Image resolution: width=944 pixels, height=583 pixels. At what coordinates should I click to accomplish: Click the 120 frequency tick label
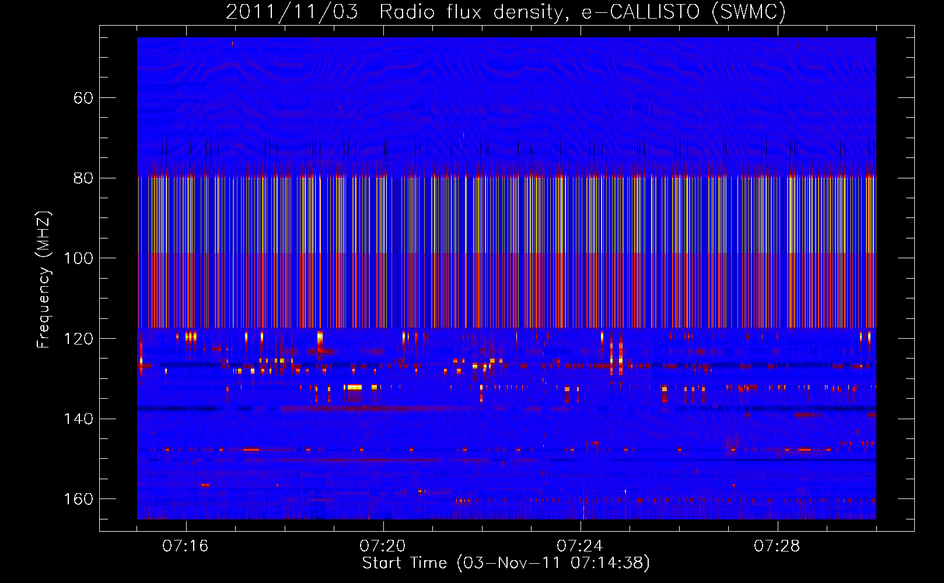pyautogui.click(x=78, y=339)
